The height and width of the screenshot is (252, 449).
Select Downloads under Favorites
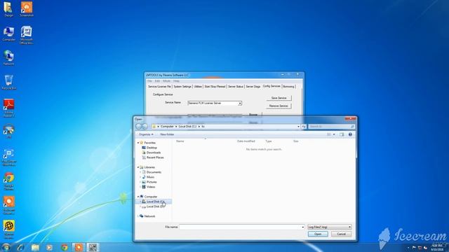[x=154, y=153]
